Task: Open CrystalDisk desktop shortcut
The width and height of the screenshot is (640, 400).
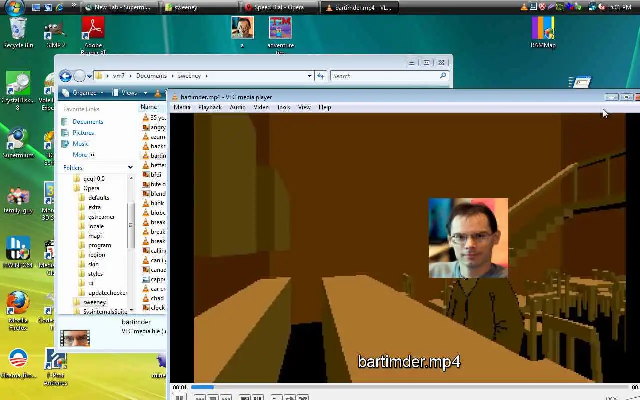Action: 18,91
